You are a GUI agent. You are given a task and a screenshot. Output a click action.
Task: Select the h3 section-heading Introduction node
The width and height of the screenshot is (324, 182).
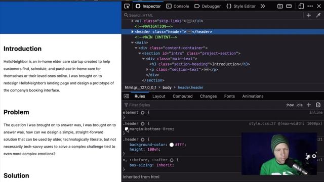coord(200,64)
